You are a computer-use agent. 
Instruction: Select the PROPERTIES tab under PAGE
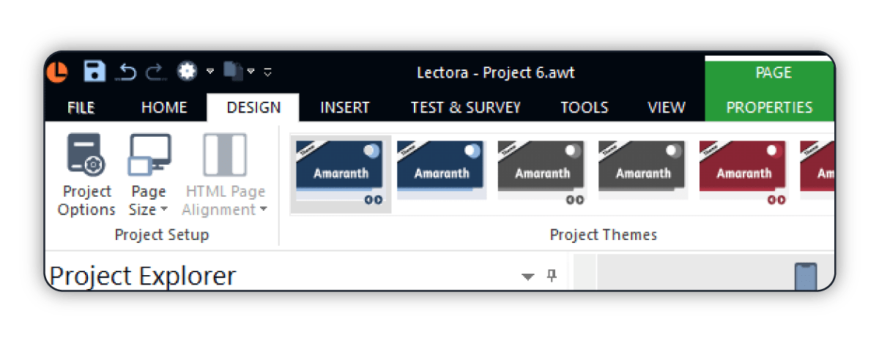pyautogui.click(x=769, y=108)
